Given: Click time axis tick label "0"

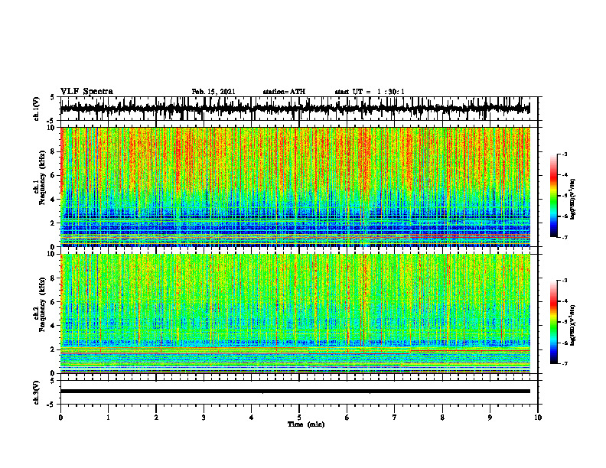Looking at the screenshot, I should (60, 418).
